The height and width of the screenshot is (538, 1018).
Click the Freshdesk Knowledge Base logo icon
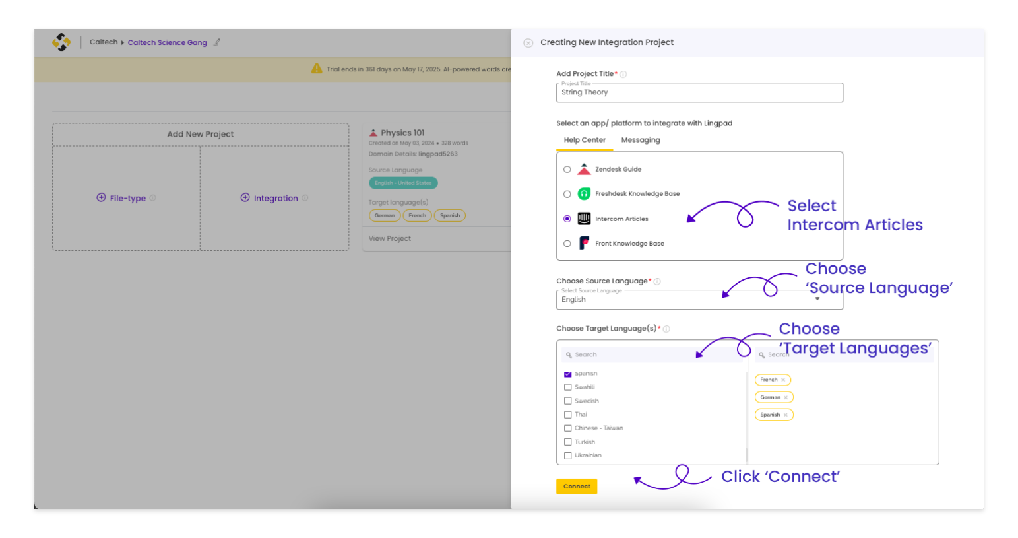(584, 193)
